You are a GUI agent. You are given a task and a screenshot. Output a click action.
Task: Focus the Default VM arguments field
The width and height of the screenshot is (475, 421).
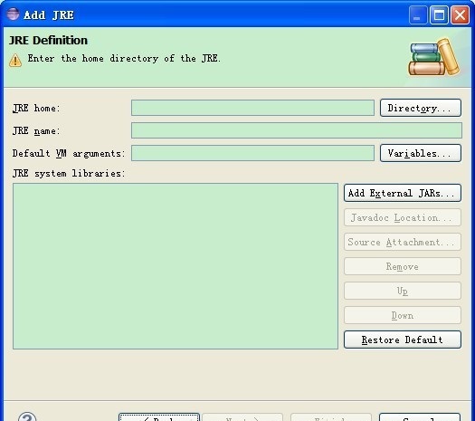point(252,153)
